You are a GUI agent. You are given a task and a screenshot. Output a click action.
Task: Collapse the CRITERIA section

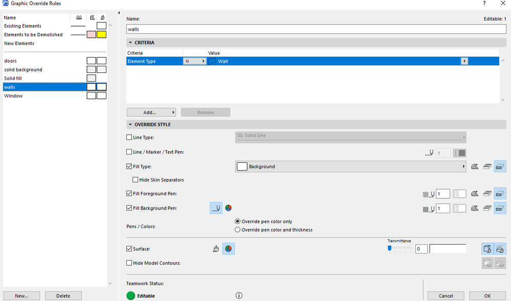(130, 42)
